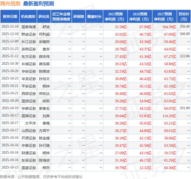Click institution name 浙商证券
Screen dimensions: 191x179
click(29, 49)
